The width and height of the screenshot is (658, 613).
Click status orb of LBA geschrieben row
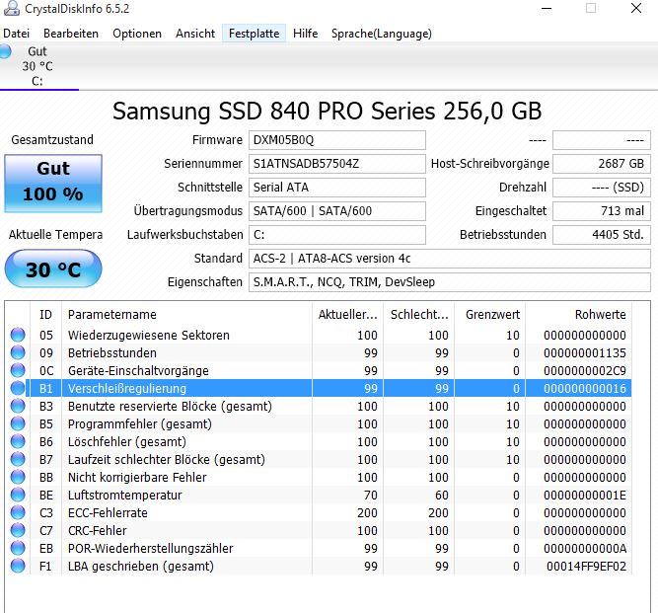[x=18, y=566]
